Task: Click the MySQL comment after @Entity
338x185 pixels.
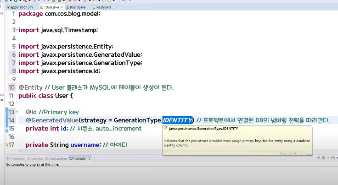Action: (x=109, y=87)
